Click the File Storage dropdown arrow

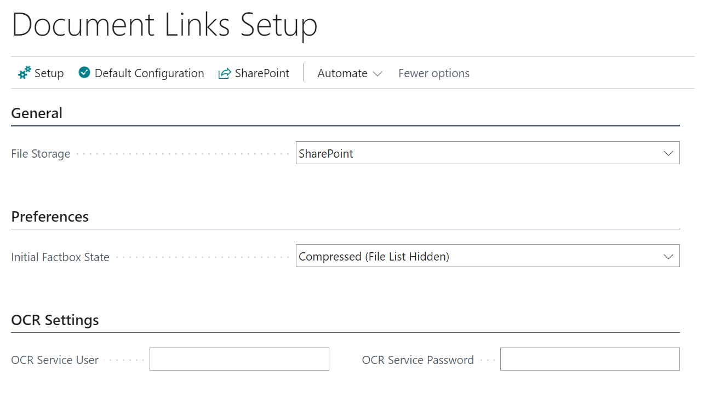tap(668, 153)
